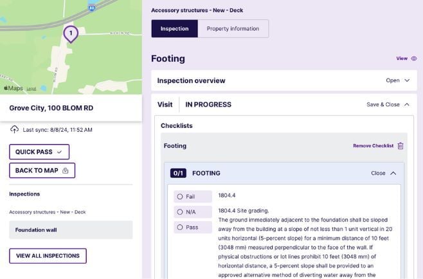Image resolution: width=423 pixels, height=279 pixels.
Task: Select the Fail radio option
Action: 180,197
